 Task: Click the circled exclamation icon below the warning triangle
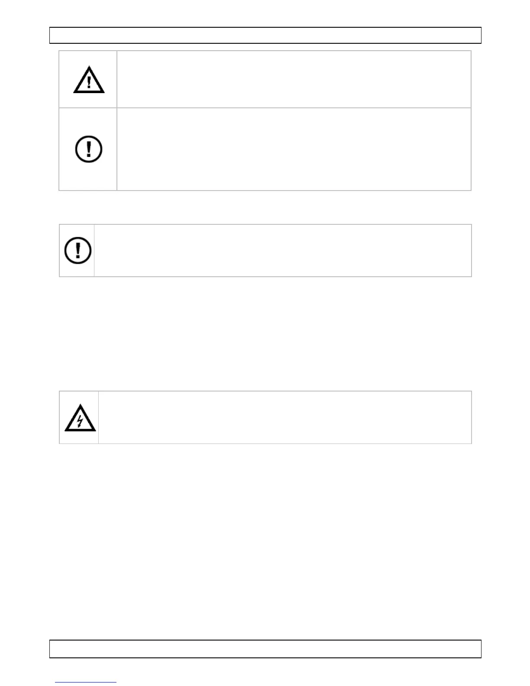(x=89, y=149)
